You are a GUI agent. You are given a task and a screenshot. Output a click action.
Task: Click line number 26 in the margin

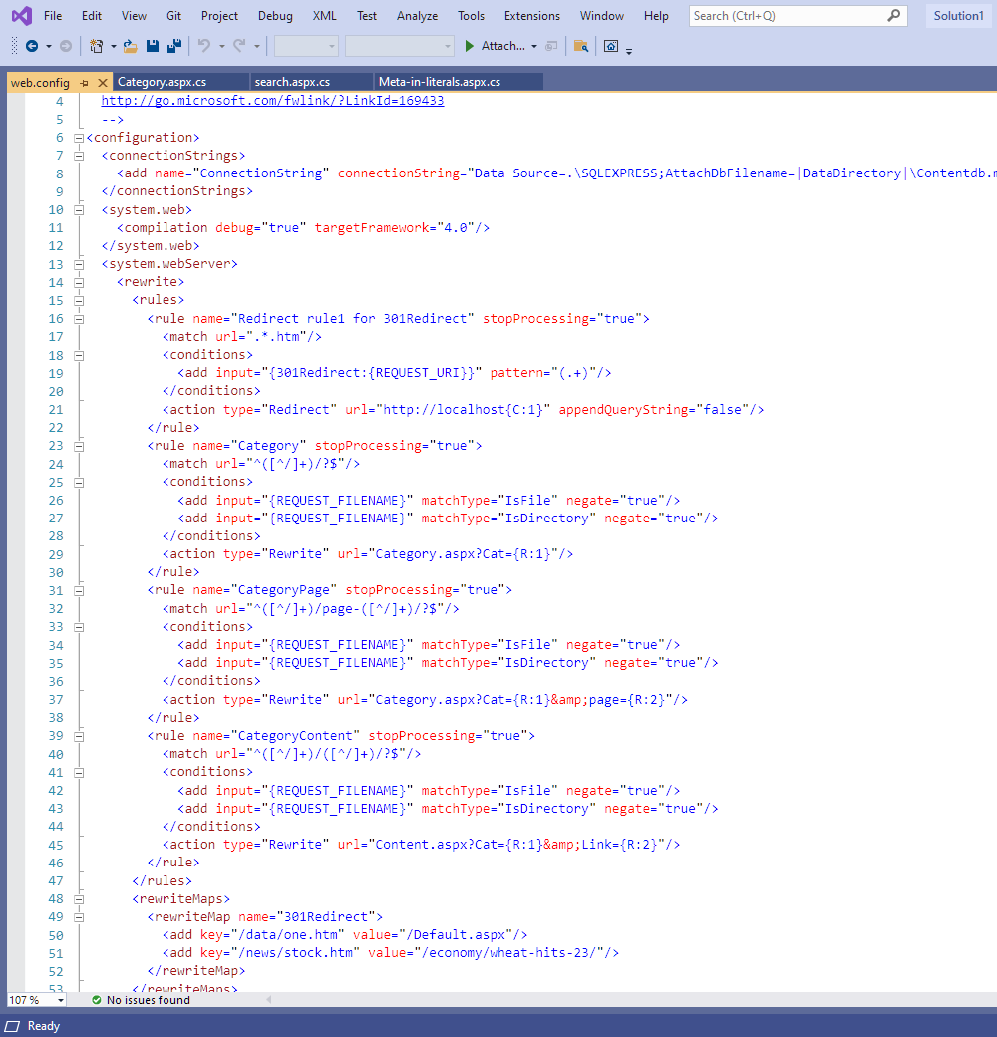(x=56, y=501)
